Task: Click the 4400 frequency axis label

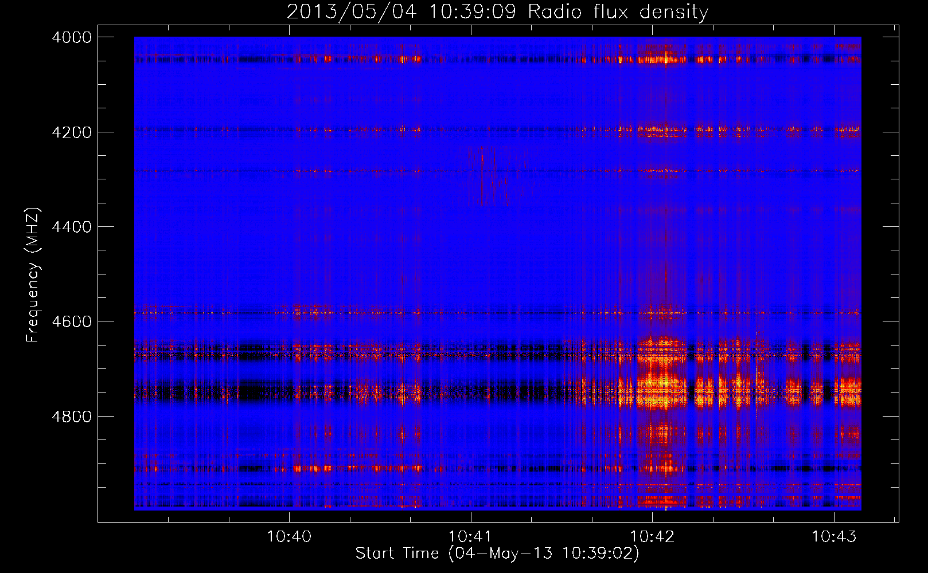Action: click(72, 227)
